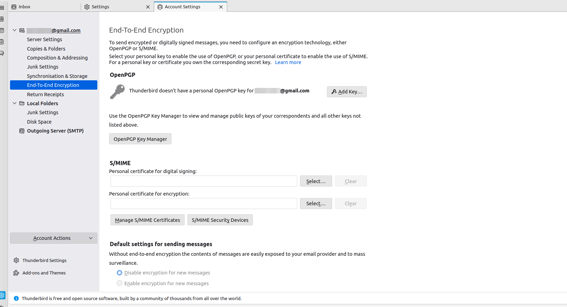Click the OpenPGP key image

(117, 92)
